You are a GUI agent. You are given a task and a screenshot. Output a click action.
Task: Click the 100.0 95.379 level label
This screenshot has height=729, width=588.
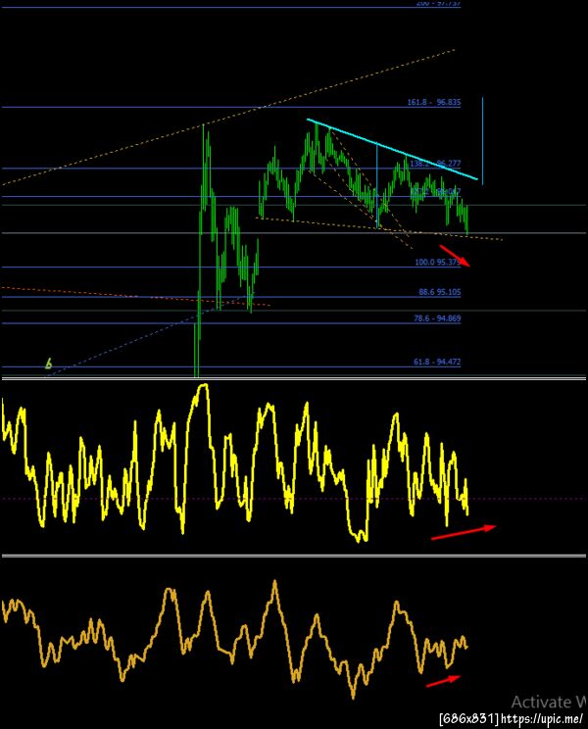click(x=437, y=263)
